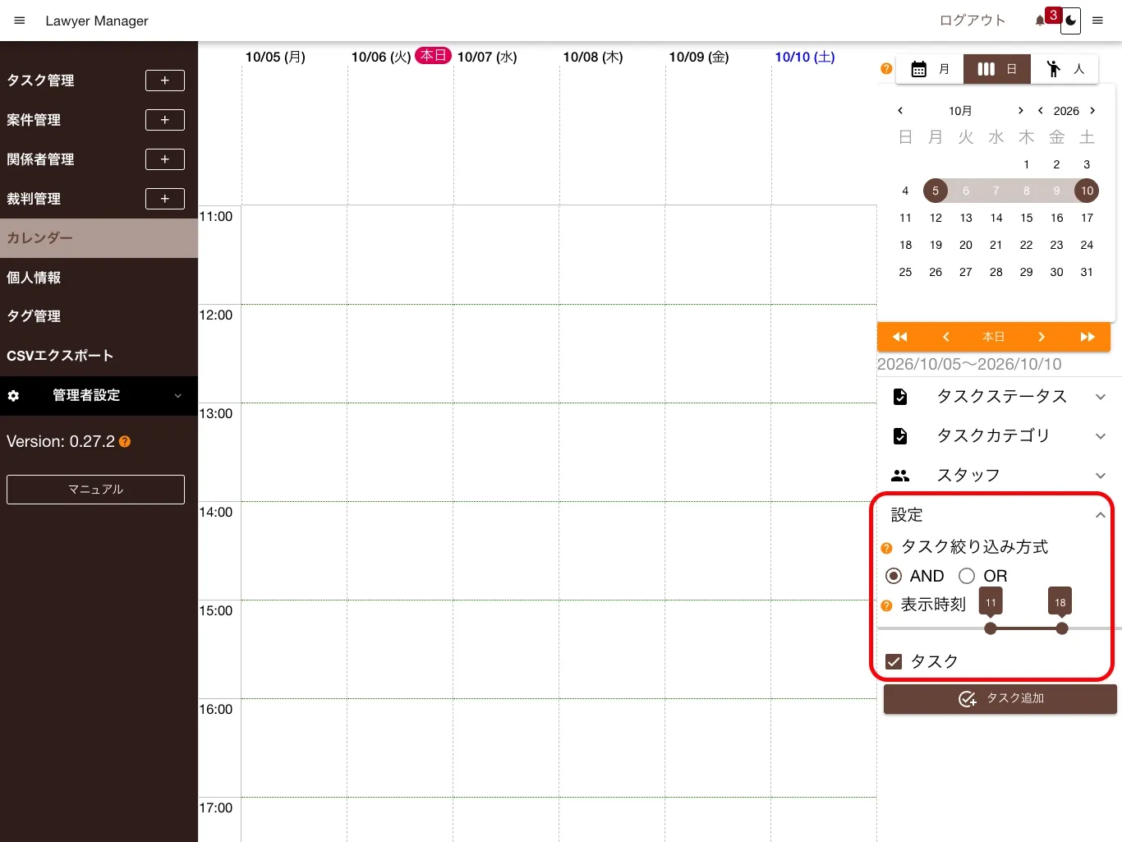Open the マニュアル button
Screen dimensions: 1122x842
(x=95, y=490)
